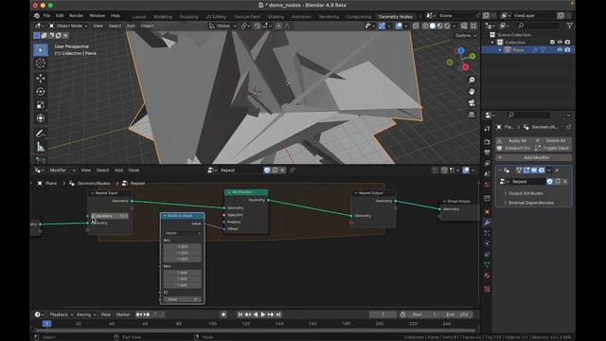This screenshot has width=606, height=341.
Task: Open the Playback dropdown in timeline
Action: [61, 314]
